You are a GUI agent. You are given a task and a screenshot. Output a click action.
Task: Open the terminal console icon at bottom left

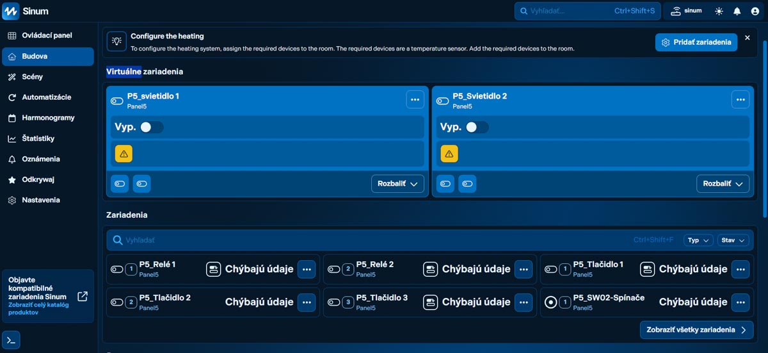[x=11, y=340]
